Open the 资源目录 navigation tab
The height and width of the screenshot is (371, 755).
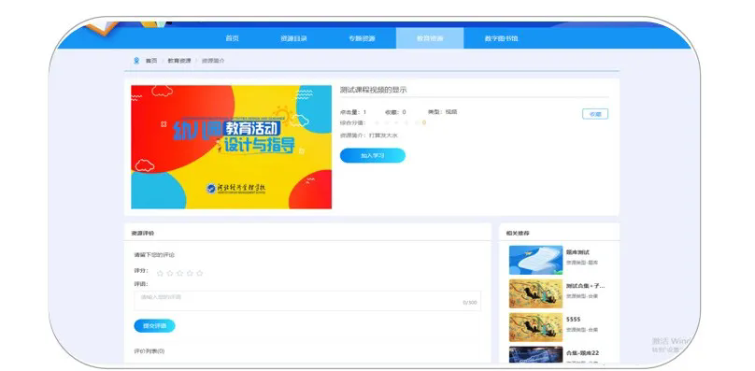(293, 38)
